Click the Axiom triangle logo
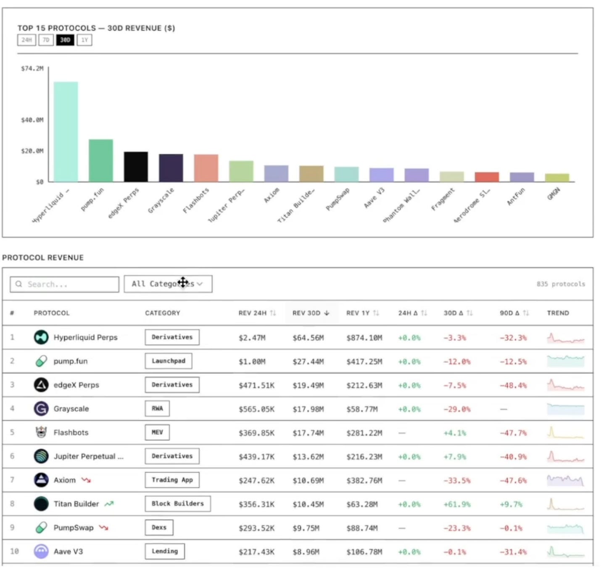This screenshot has height=575, width=612. (x=41, y=480)
